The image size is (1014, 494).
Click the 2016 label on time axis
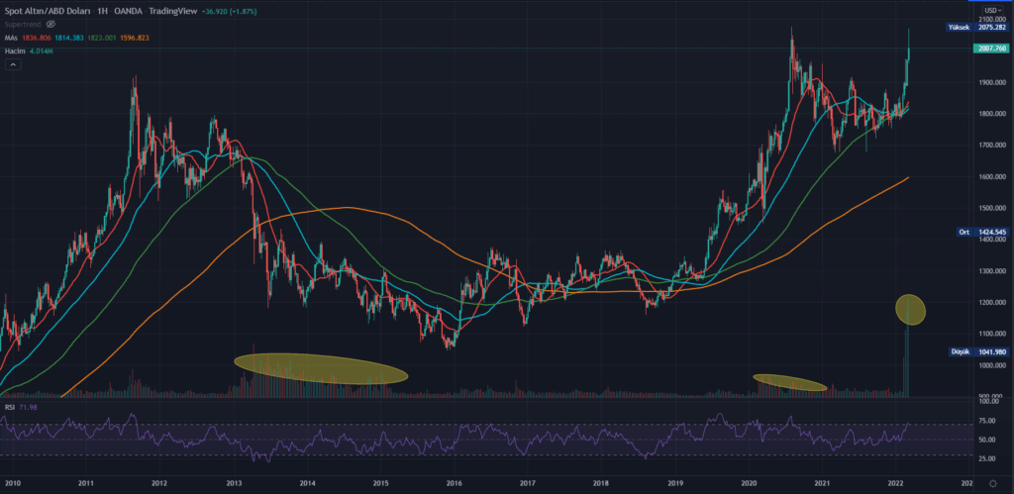click(454, 485)
